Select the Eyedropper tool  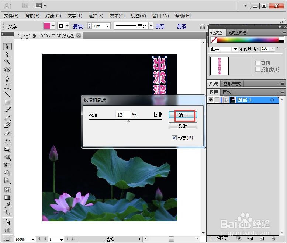(7, 205)
